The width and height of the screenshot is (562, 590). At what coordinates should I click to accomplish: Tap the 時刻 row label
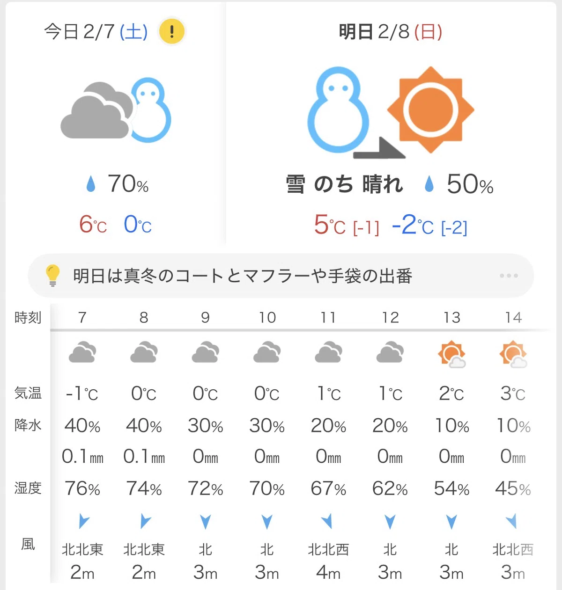(x=28, y=317)
